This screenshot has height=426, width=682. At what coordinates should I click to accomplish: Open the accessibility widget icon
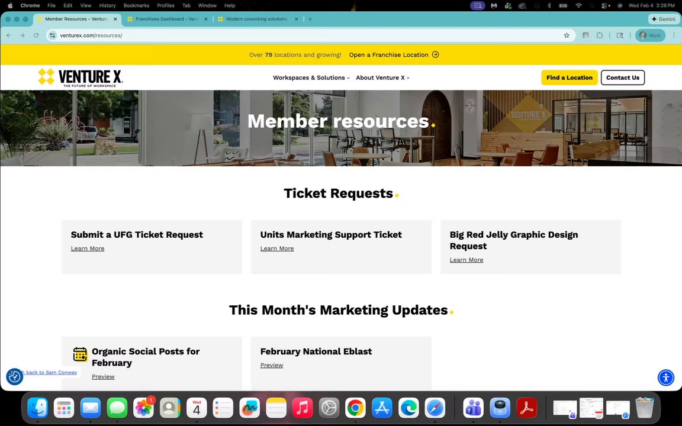point(666,377)
